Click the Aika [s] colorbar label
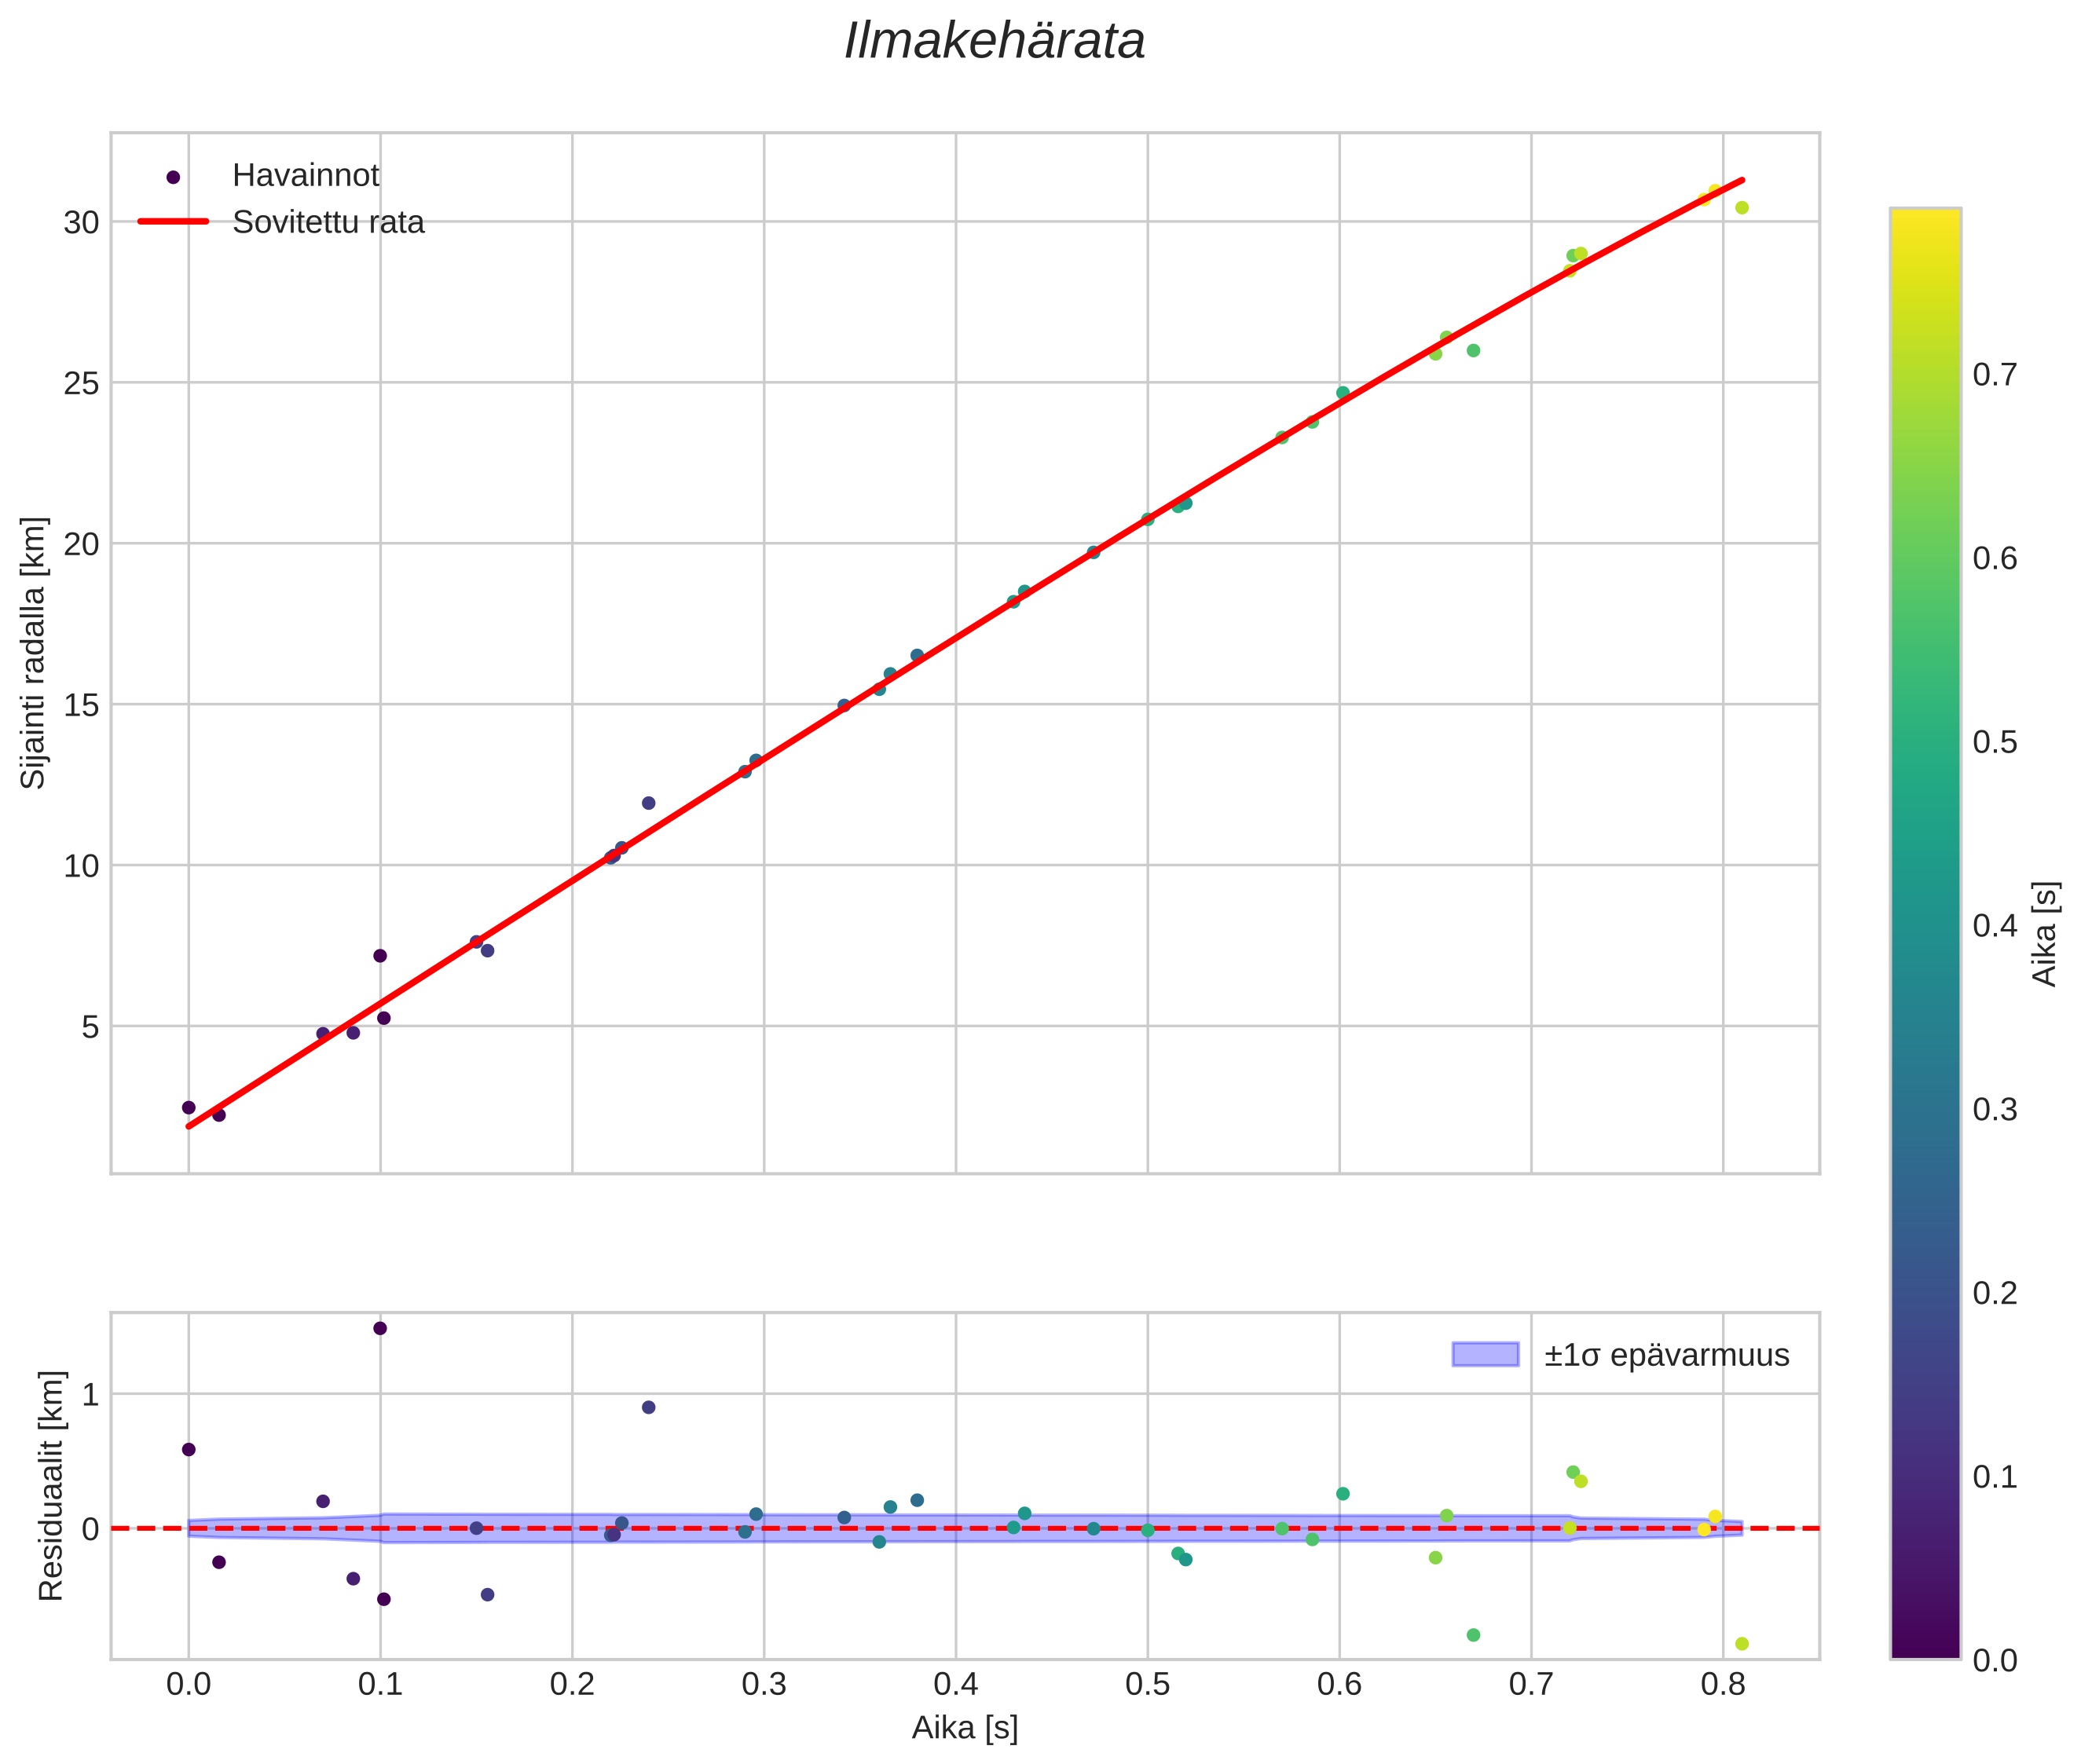Screen dimensions: 2081x1764 [x=2046, y=934]
